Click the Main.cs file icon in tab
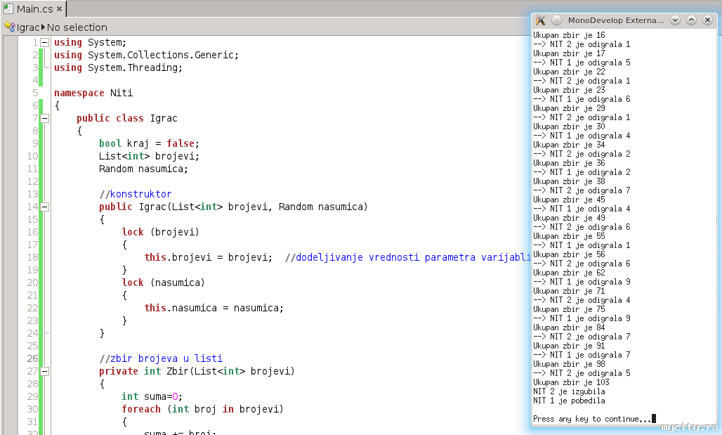 (x=8, y=9)
